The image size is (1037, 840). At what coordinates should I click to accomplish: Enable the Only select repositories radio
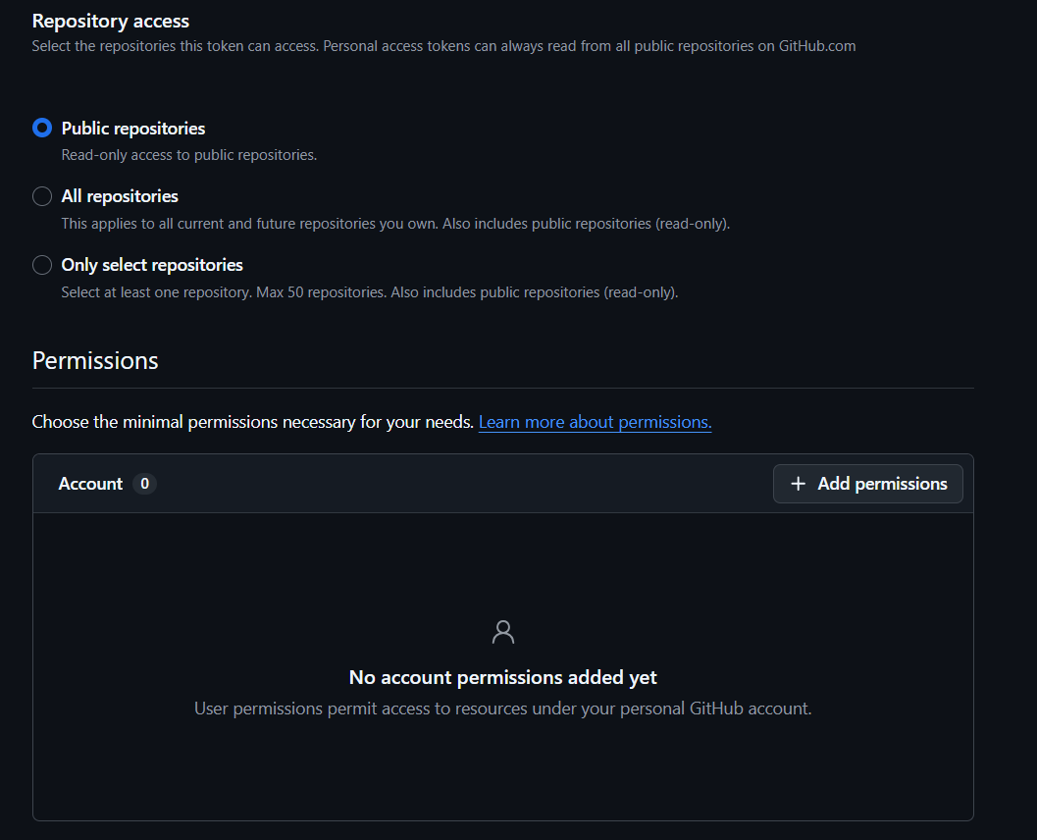point(42,265)
